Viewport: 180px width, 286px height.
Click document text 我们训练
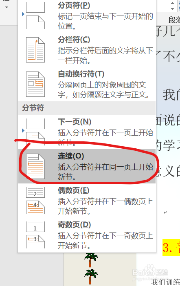(165, 282)
